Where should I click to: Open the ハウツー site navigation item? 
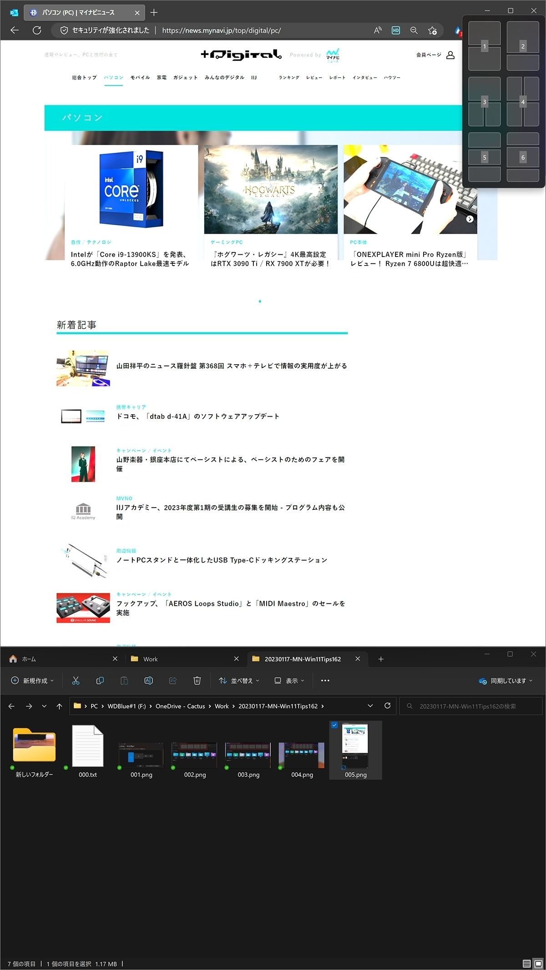pos(392,78)
